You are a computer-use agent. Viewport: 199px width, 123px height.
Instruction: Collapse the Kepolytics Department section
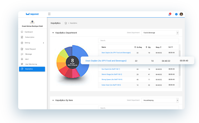(53, 33)
